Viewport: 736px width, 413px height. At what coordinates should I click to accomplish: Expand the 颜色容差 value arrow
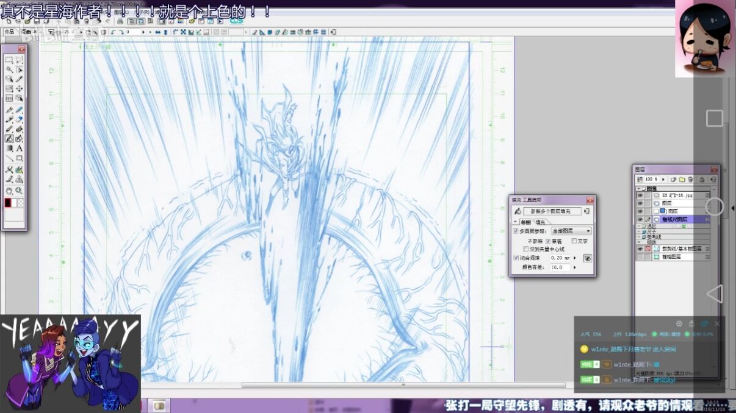(x=574, y=267)
